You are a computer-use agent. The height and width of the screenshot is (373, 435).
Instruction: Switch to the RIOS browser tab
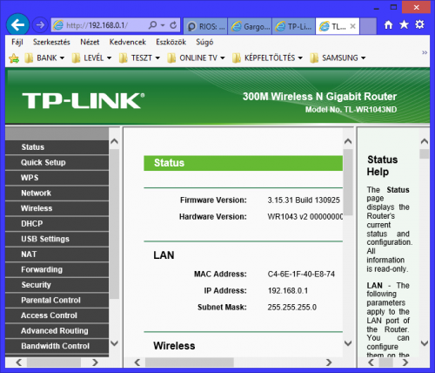(x=205, y=26)
